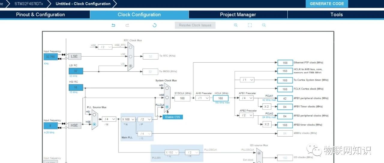Click the APB1 peripheral clocks 42 field
Image resolution: width=384 pixels, height=163 pixels.
(x=285, y=98)
